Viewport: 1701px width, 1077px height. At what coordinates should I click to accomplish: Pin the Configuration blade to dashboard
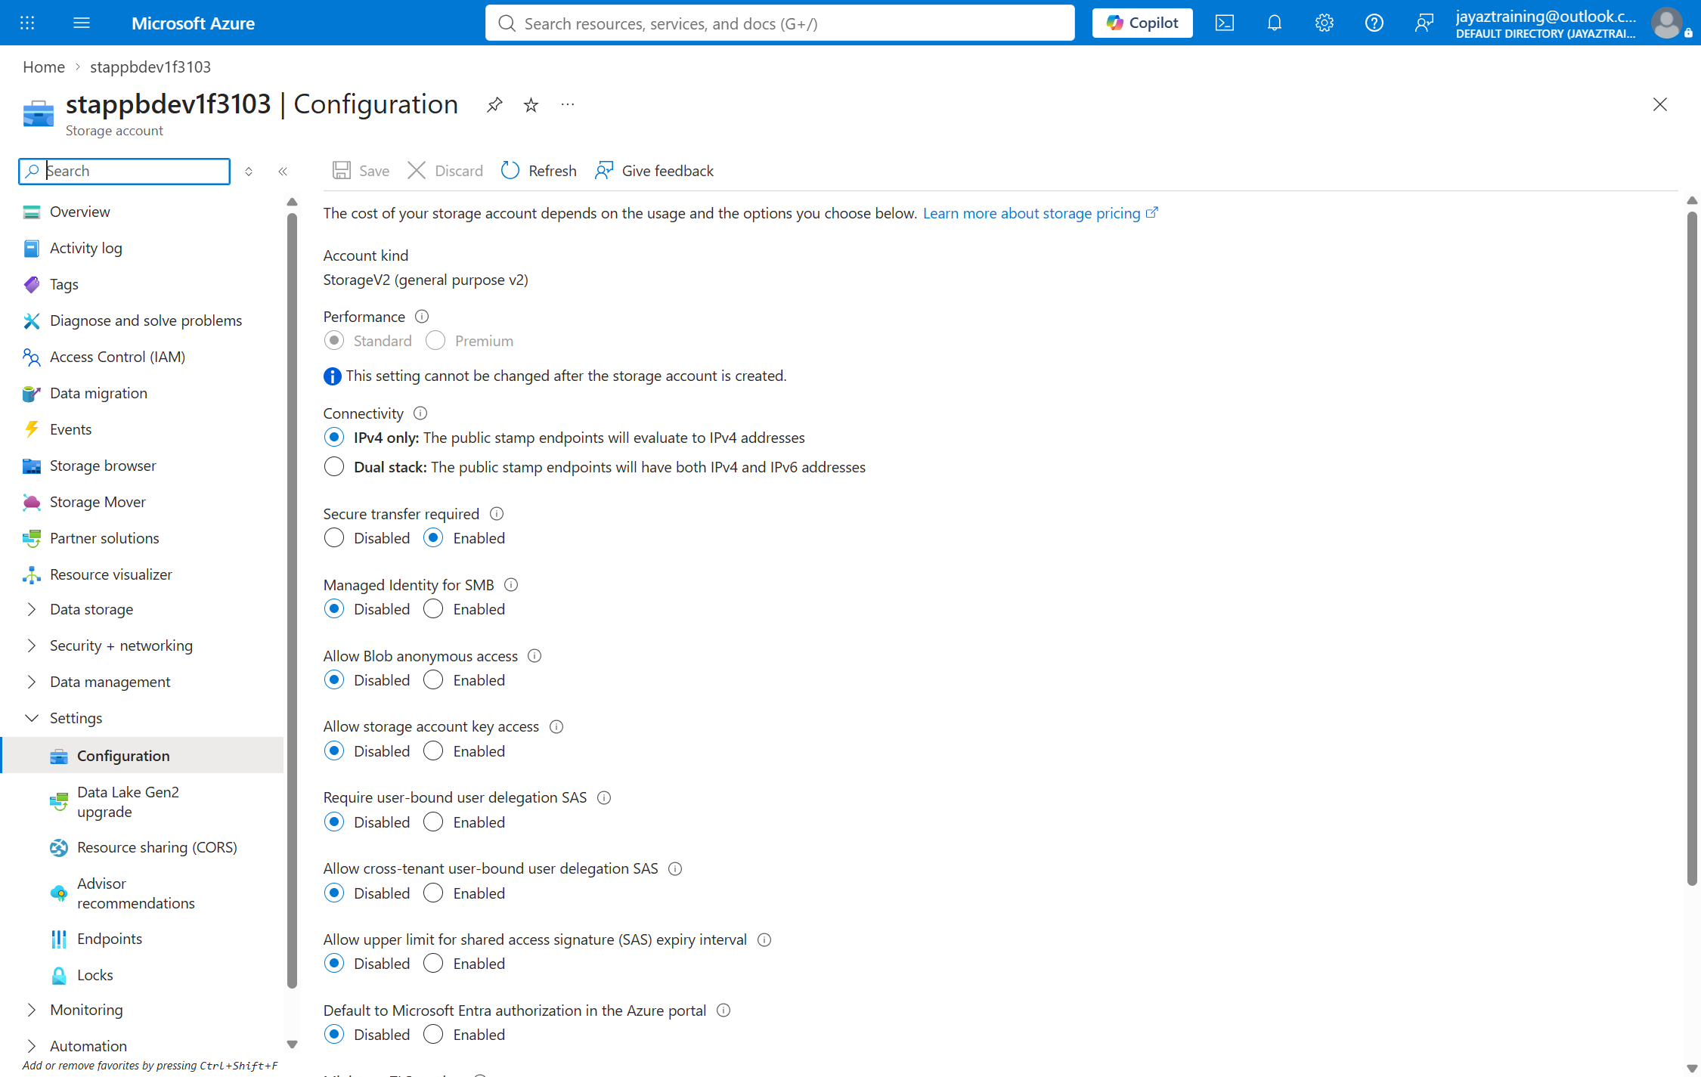coord(494,104)
